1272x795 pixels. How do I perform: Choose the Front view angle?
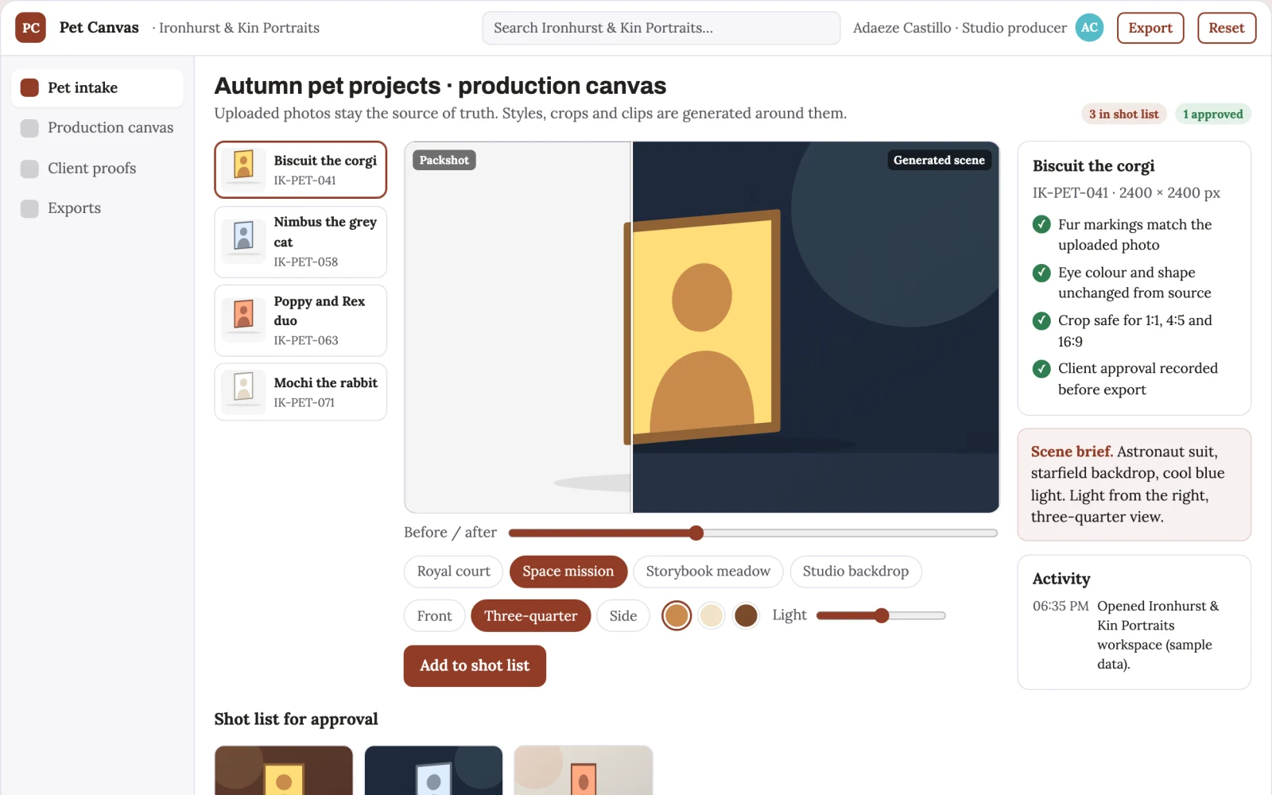[434, 616]
